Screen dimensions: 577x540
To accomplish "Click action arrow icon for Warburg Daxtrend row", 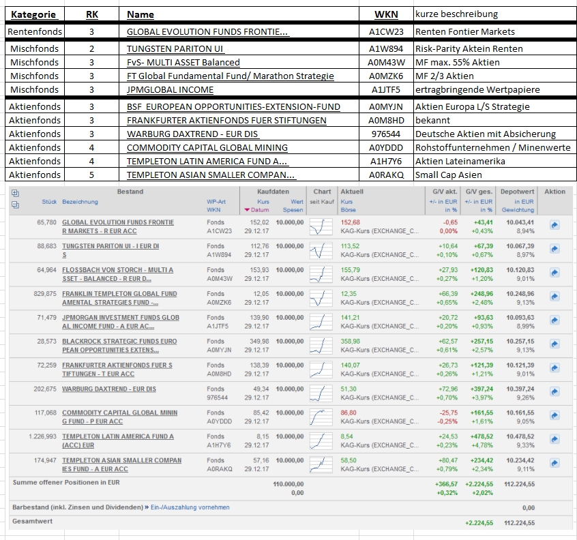I will click(554, 392).
